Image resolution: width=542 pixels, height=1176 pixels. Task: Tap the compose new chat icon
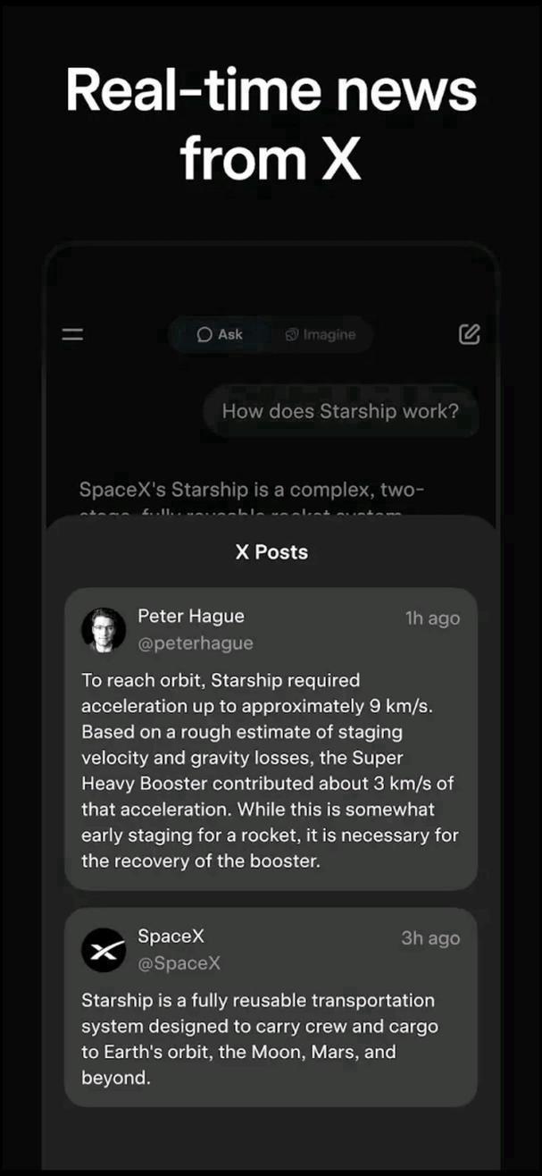point(468,333)
